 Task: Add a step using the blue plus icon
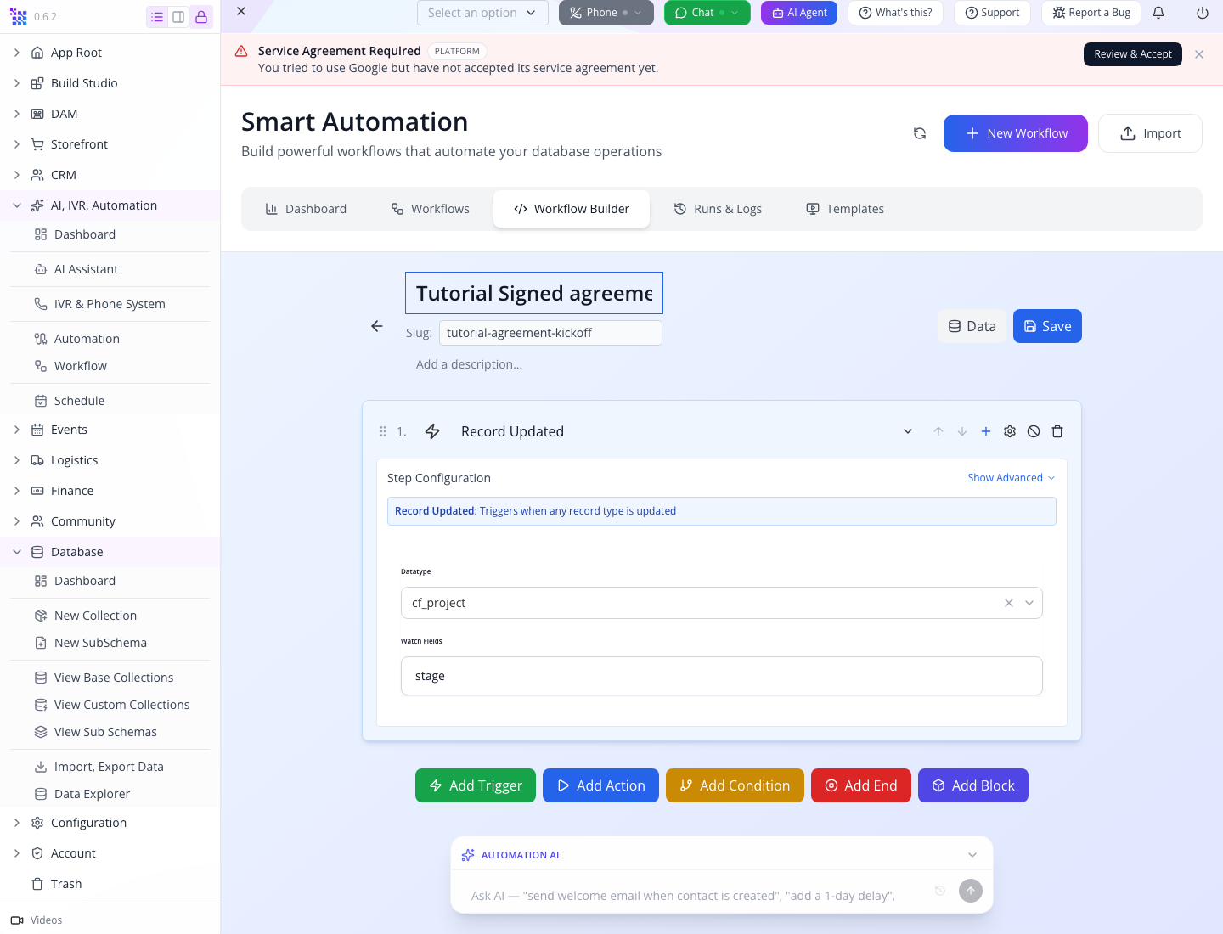[x=986, y=431]
